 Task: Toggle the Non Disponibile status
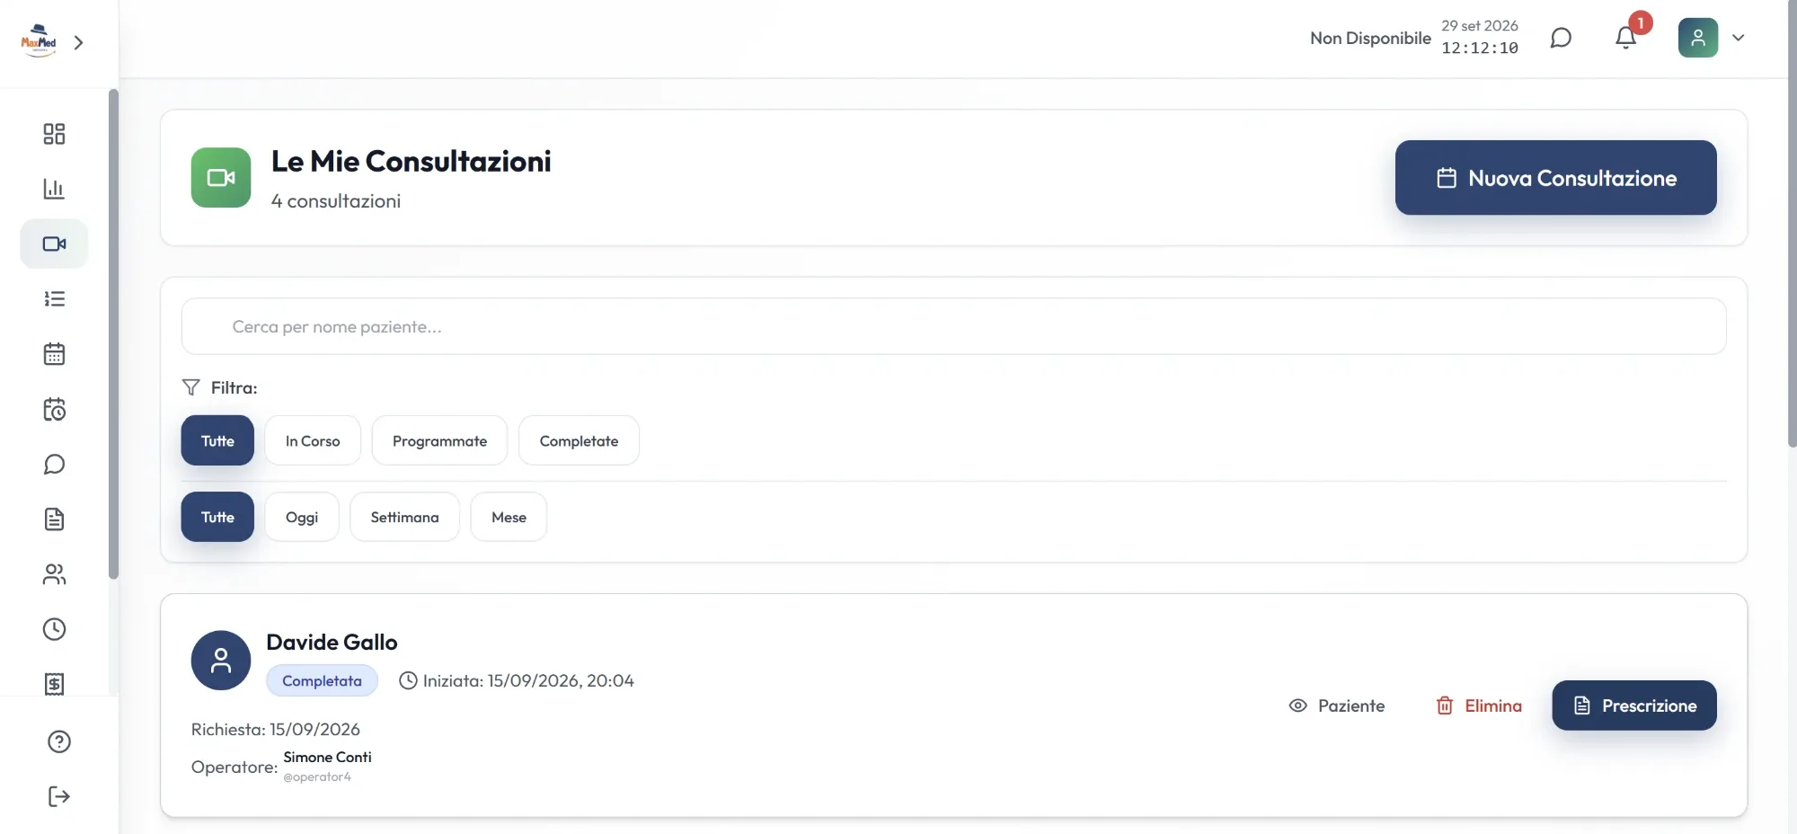click(1370, 38)
